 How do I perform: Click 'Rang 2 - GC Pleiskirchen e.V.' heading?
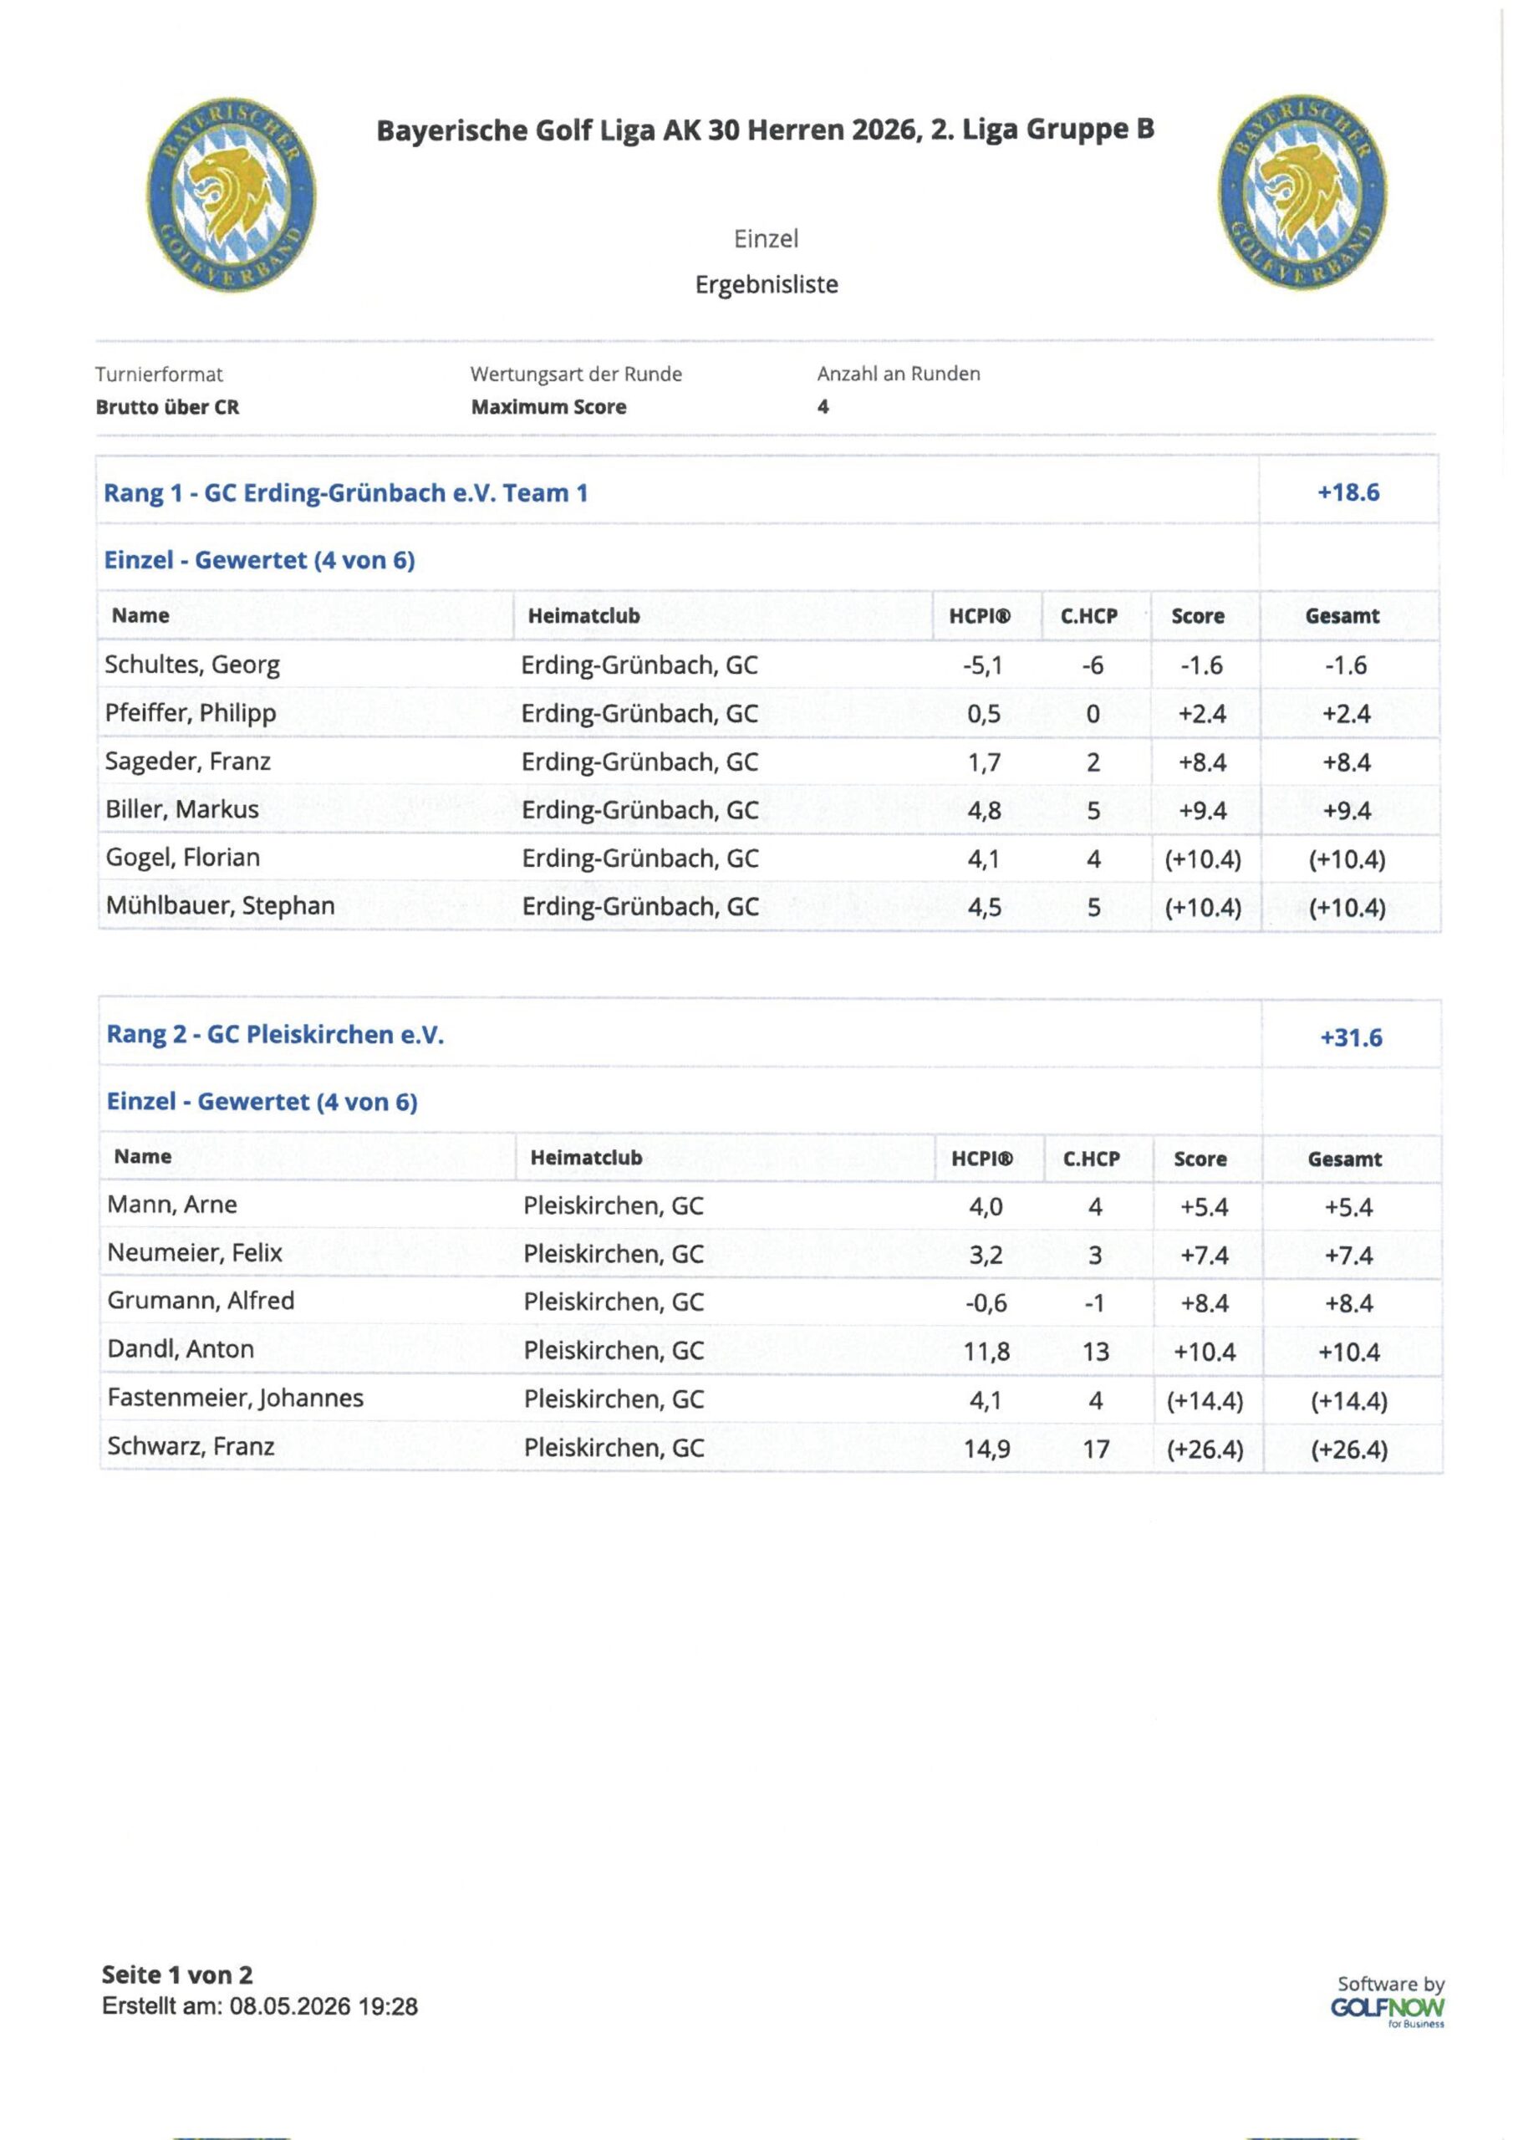[x=275, y=1035]
